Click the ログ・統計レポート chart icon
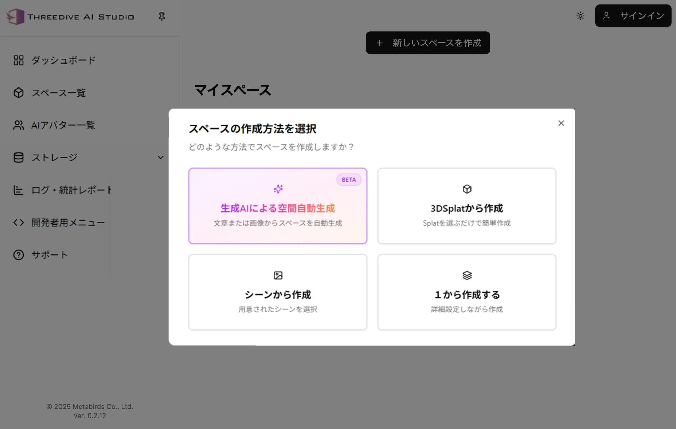Screen dimensions: 676x429 pos(19,190)
